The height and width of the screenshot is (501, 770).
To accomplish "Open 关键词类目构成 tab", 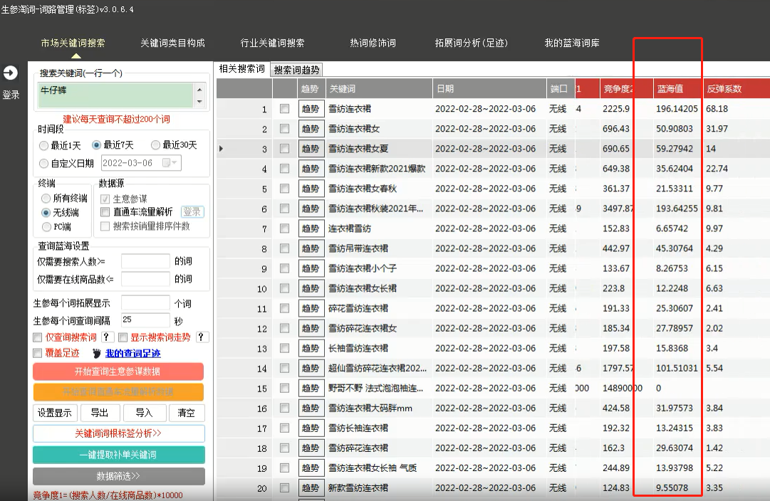I will click(x=173, y=43).
